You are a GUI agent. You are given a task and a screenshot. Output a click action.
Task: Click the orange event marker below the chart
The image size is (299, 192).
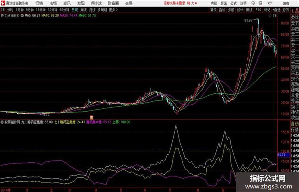(x=92, y=117)
